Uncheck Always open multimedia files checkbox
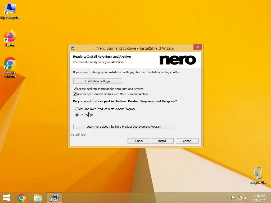This screenshot has height=203, width=271. click(x=75, y=94)
